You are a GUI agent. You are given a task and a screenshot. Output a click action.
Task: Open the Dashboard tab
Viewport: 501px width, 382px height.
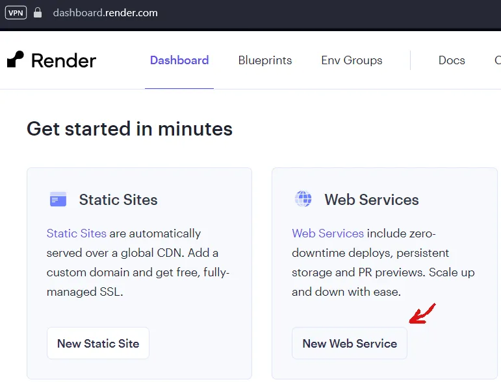179,60
